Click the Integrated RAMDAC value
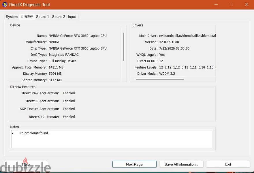Viewport: 254px width, 173px height. click(x=63, y=54)
